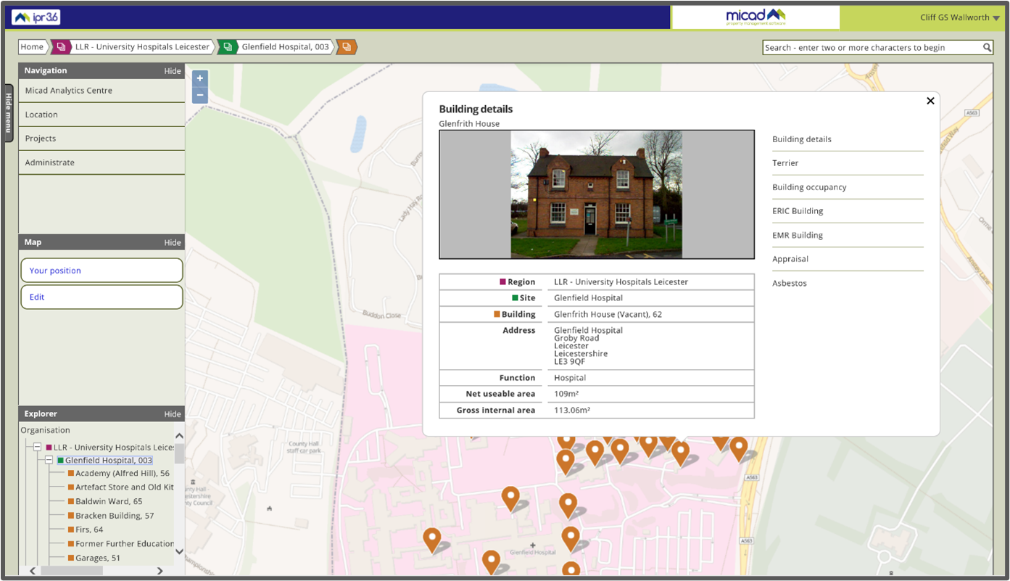Image resolution: width=1010 pixels, height=581 pixels.
Task: Select Baldwin Ward, 65 in Explorer tree
Action: pyautogui.click(x=109, y=501)
